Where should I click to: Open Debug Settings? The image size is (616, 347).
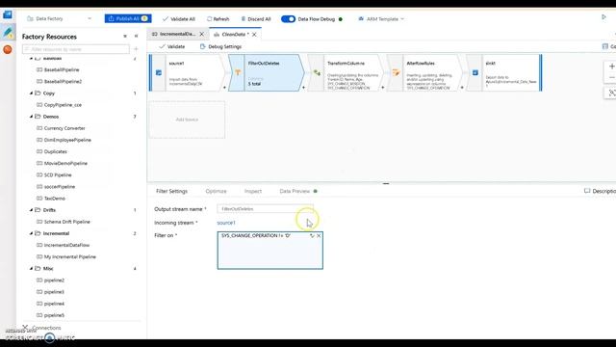[x=220, y=46]
